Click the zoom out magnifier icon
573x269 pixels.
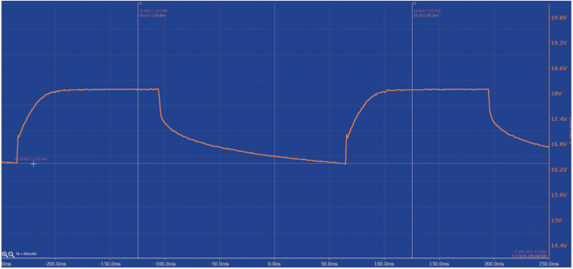tap(11, 254)
